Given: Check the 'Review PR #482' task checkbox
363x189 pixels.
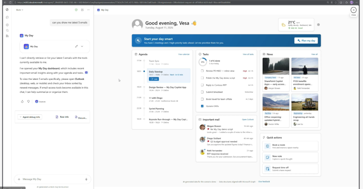Looking at the screenshot, I should coord(202,71).
